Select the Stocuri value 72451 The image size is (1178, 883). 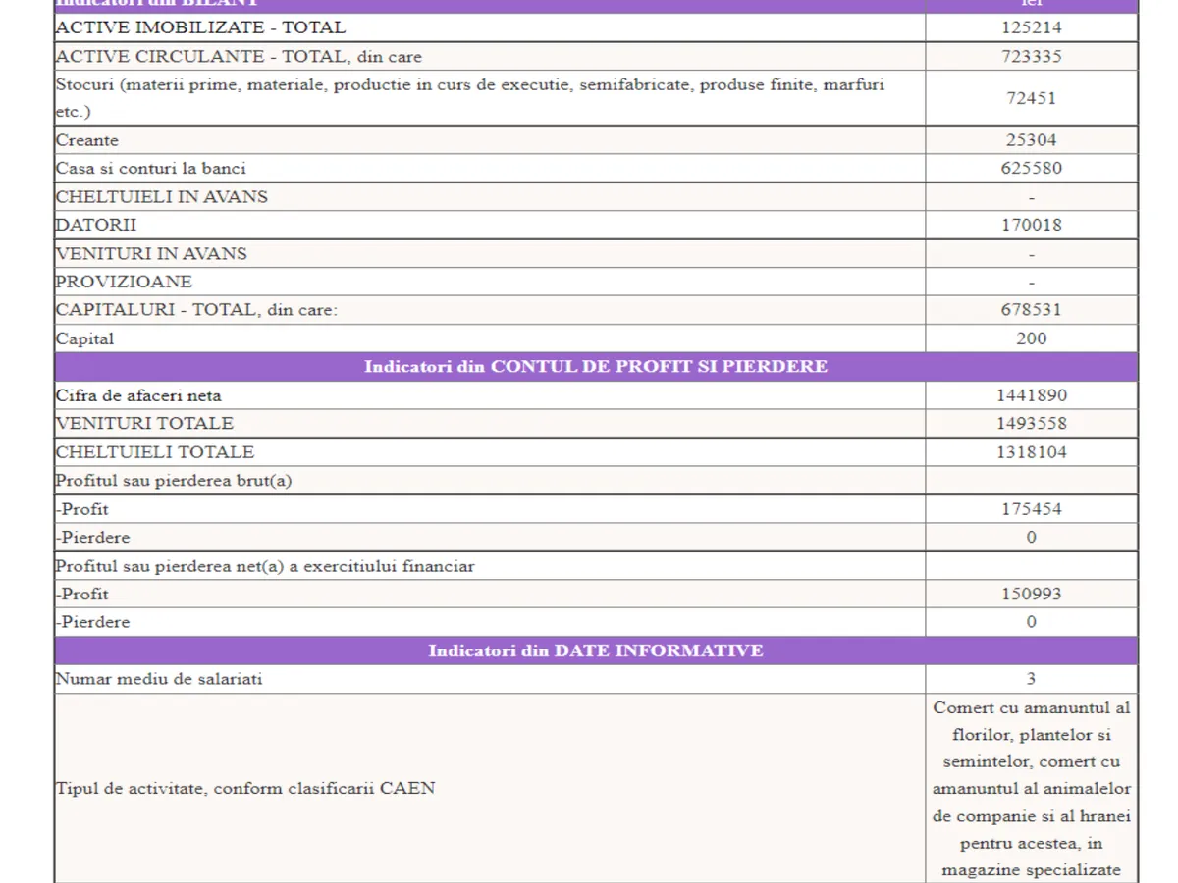[x=1031, y=97]
